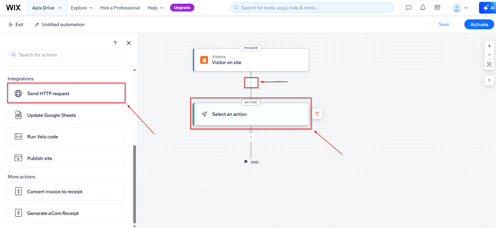Click the More actions section heading
The height and width of the screenshot is (228, 496).
[21, 177]
